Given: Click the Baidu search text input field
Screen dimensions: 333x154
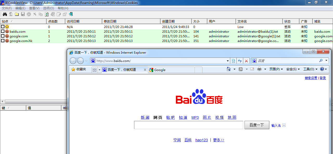Looking at the screenshot, I should [x=189, y=125].
